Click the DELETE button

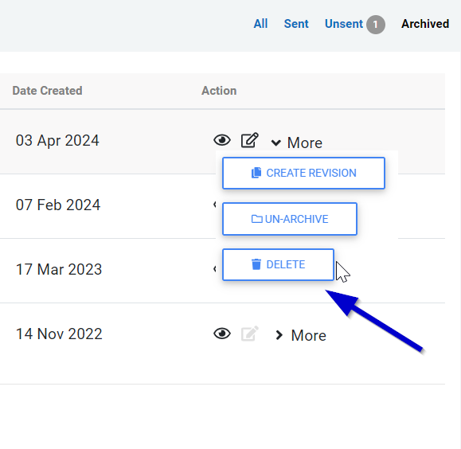278,264
